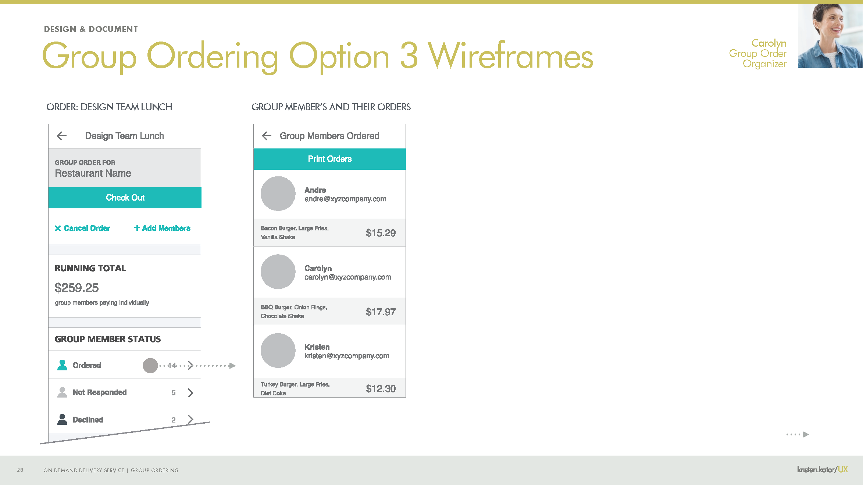Click the Print Orders button
This screenshot has width=863, height=485.
329,159
